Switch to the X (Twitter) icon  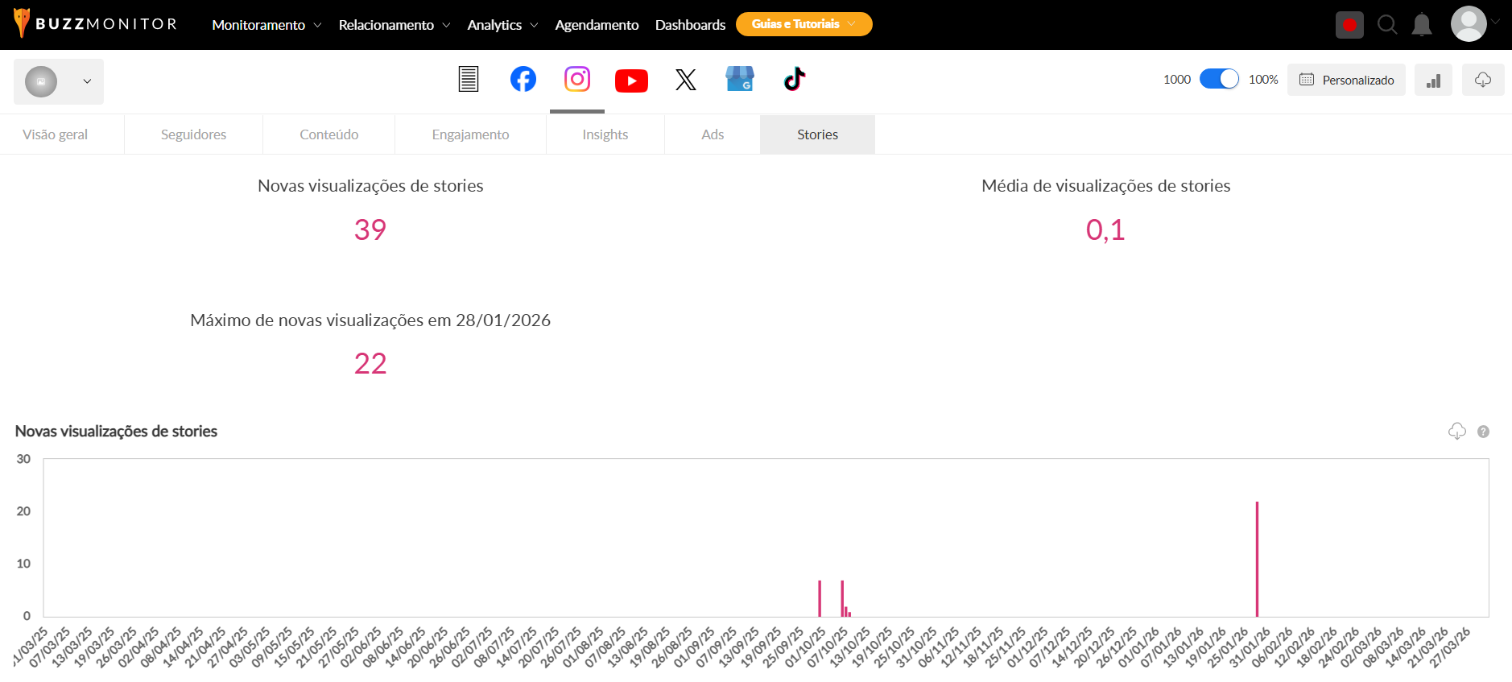685,80
